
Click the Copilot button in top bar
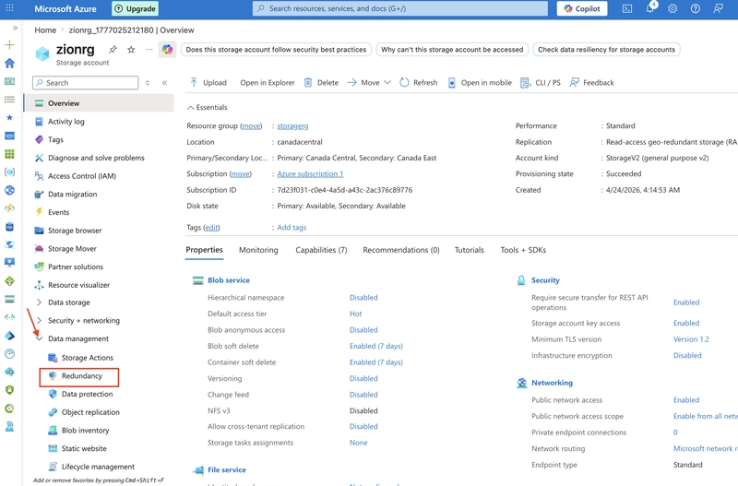pyautogui.click(x=582, y=8)
